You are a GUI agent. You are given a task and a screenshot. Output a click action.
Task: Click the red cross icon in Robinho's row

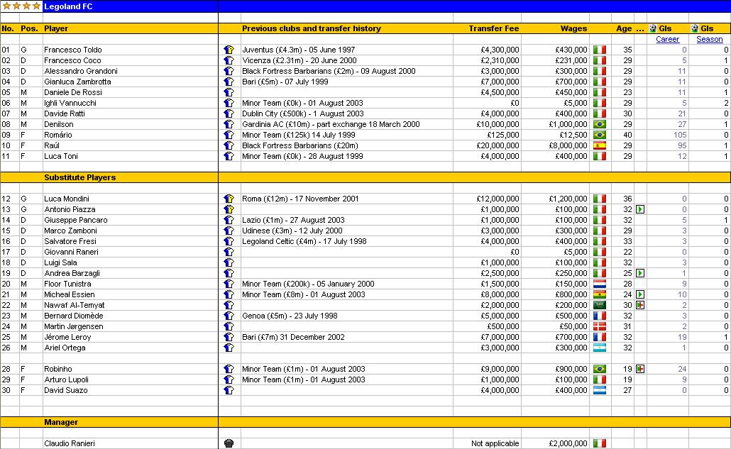point(640,369)
